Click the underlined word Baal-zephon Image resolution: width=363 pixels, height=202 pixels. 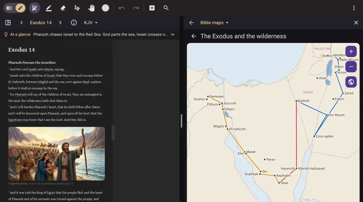tap(92, 82)
